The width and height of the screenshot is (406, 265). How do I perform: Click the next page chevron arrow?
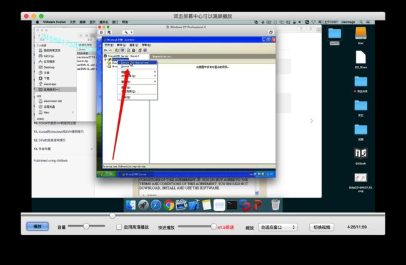312,121
